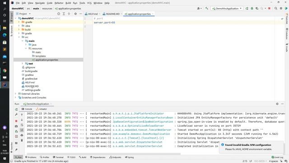Select opened file target icon in Project panel
This screenshot has height=163, width=289.
[59, 14]
